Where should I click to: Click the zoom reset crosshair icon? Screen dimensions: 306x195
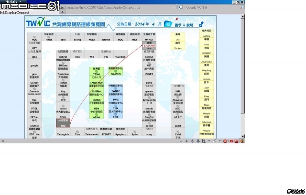(192, 141)
